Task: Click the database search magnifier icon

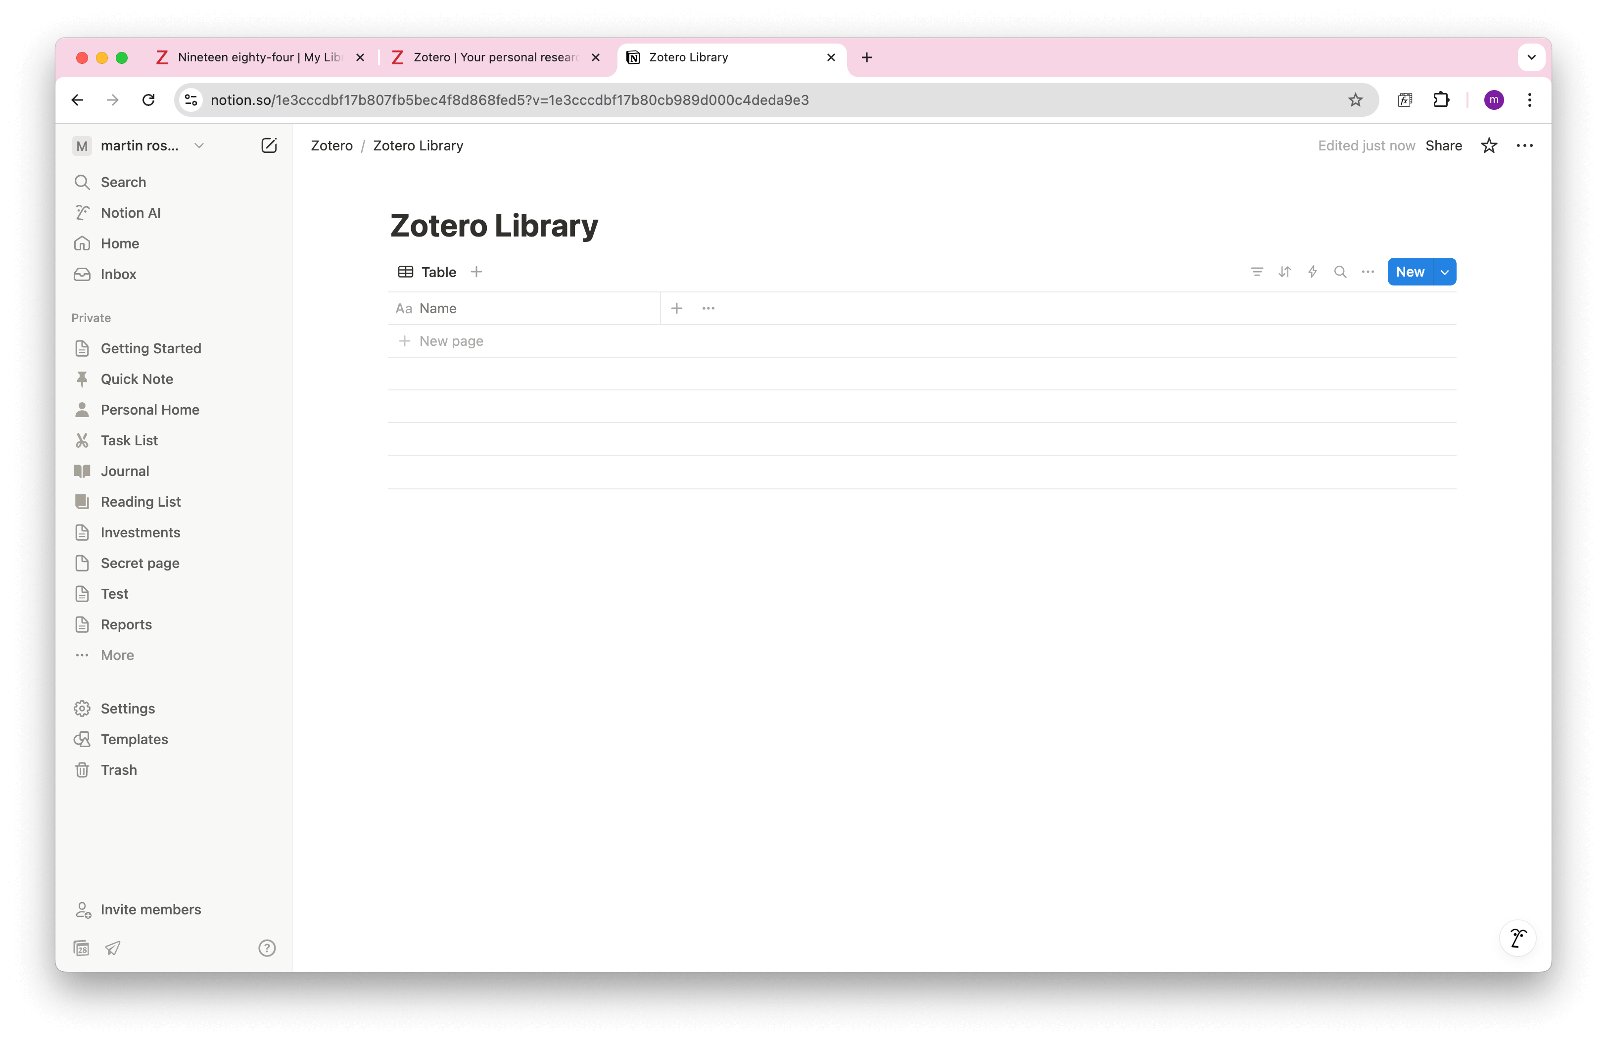Action: point(1340,272)
